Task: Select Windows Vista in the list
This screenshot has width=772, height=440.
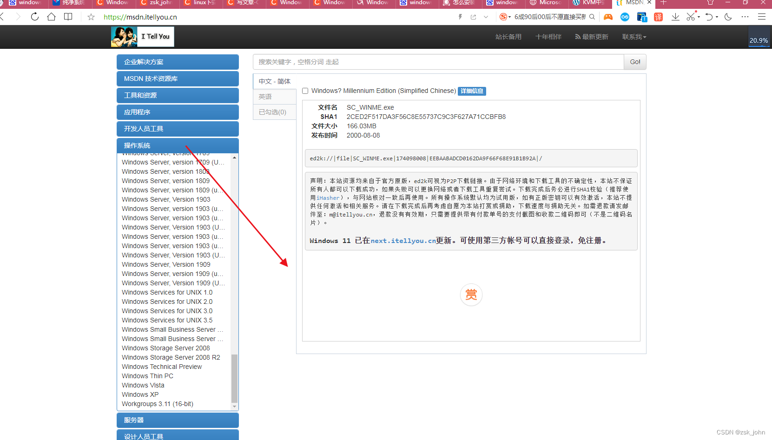Action: 143,385
